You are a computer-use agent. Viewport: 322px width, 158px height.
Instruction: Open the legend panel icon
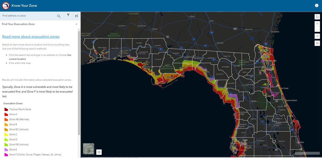coord(317,36)
